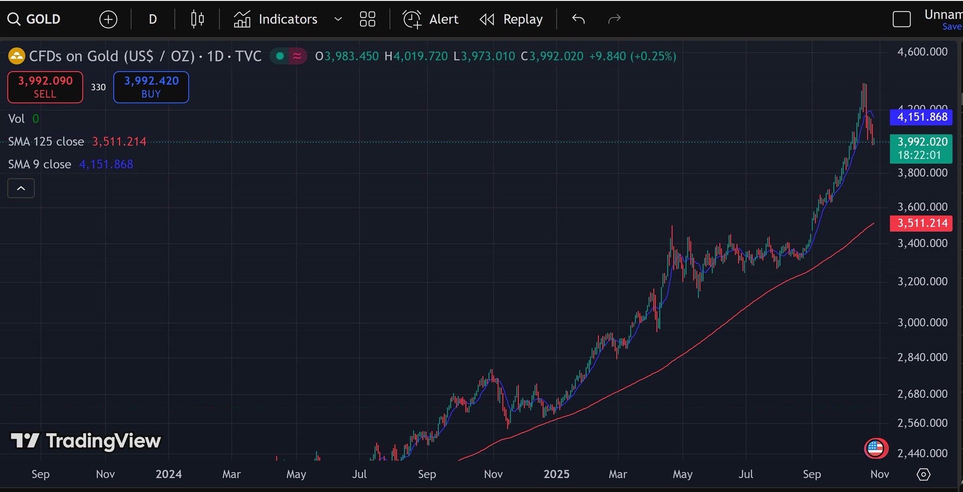
Task: Click the US flag economic events marker
Action: click(x=875, y=448)
